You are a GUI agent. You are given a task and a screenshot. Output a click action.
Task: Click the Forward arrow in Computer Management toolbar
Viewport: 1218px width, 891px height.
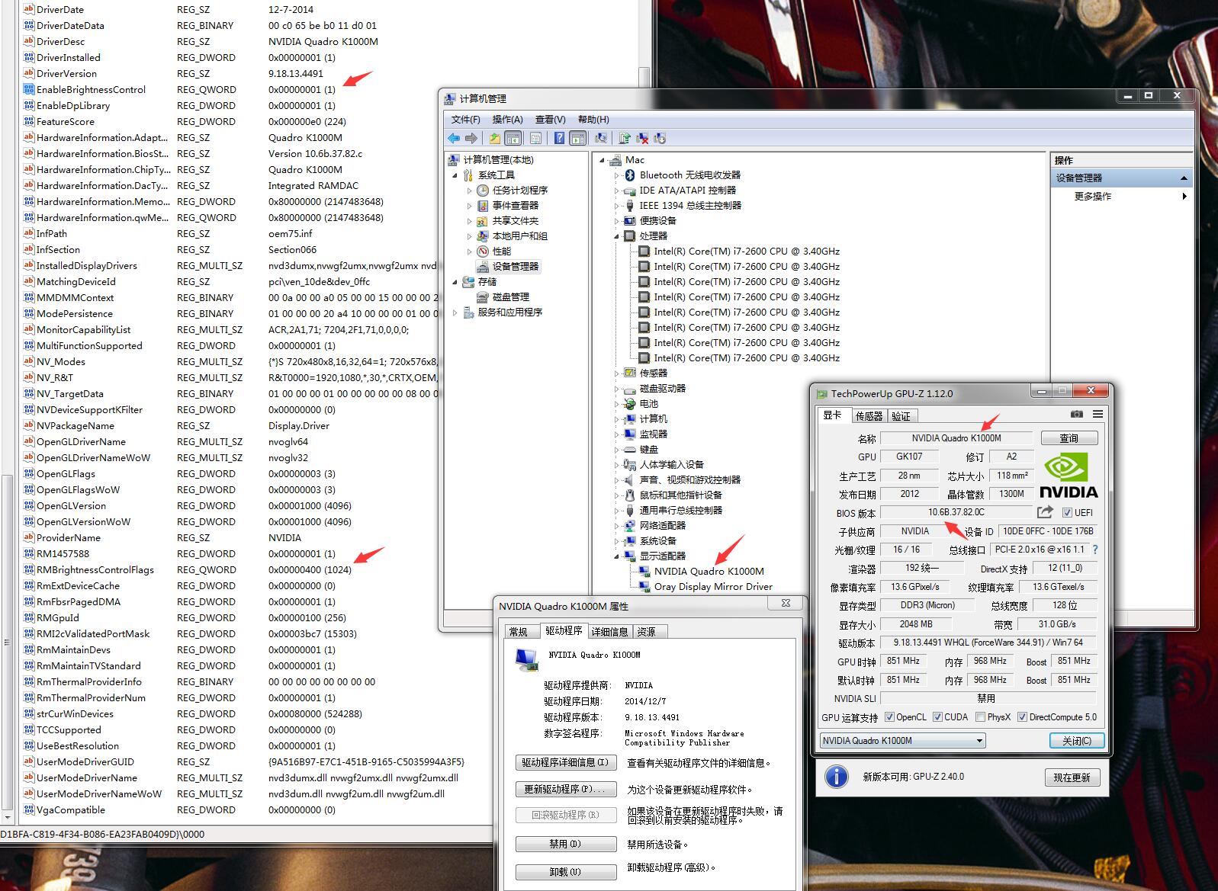point(471,138)
